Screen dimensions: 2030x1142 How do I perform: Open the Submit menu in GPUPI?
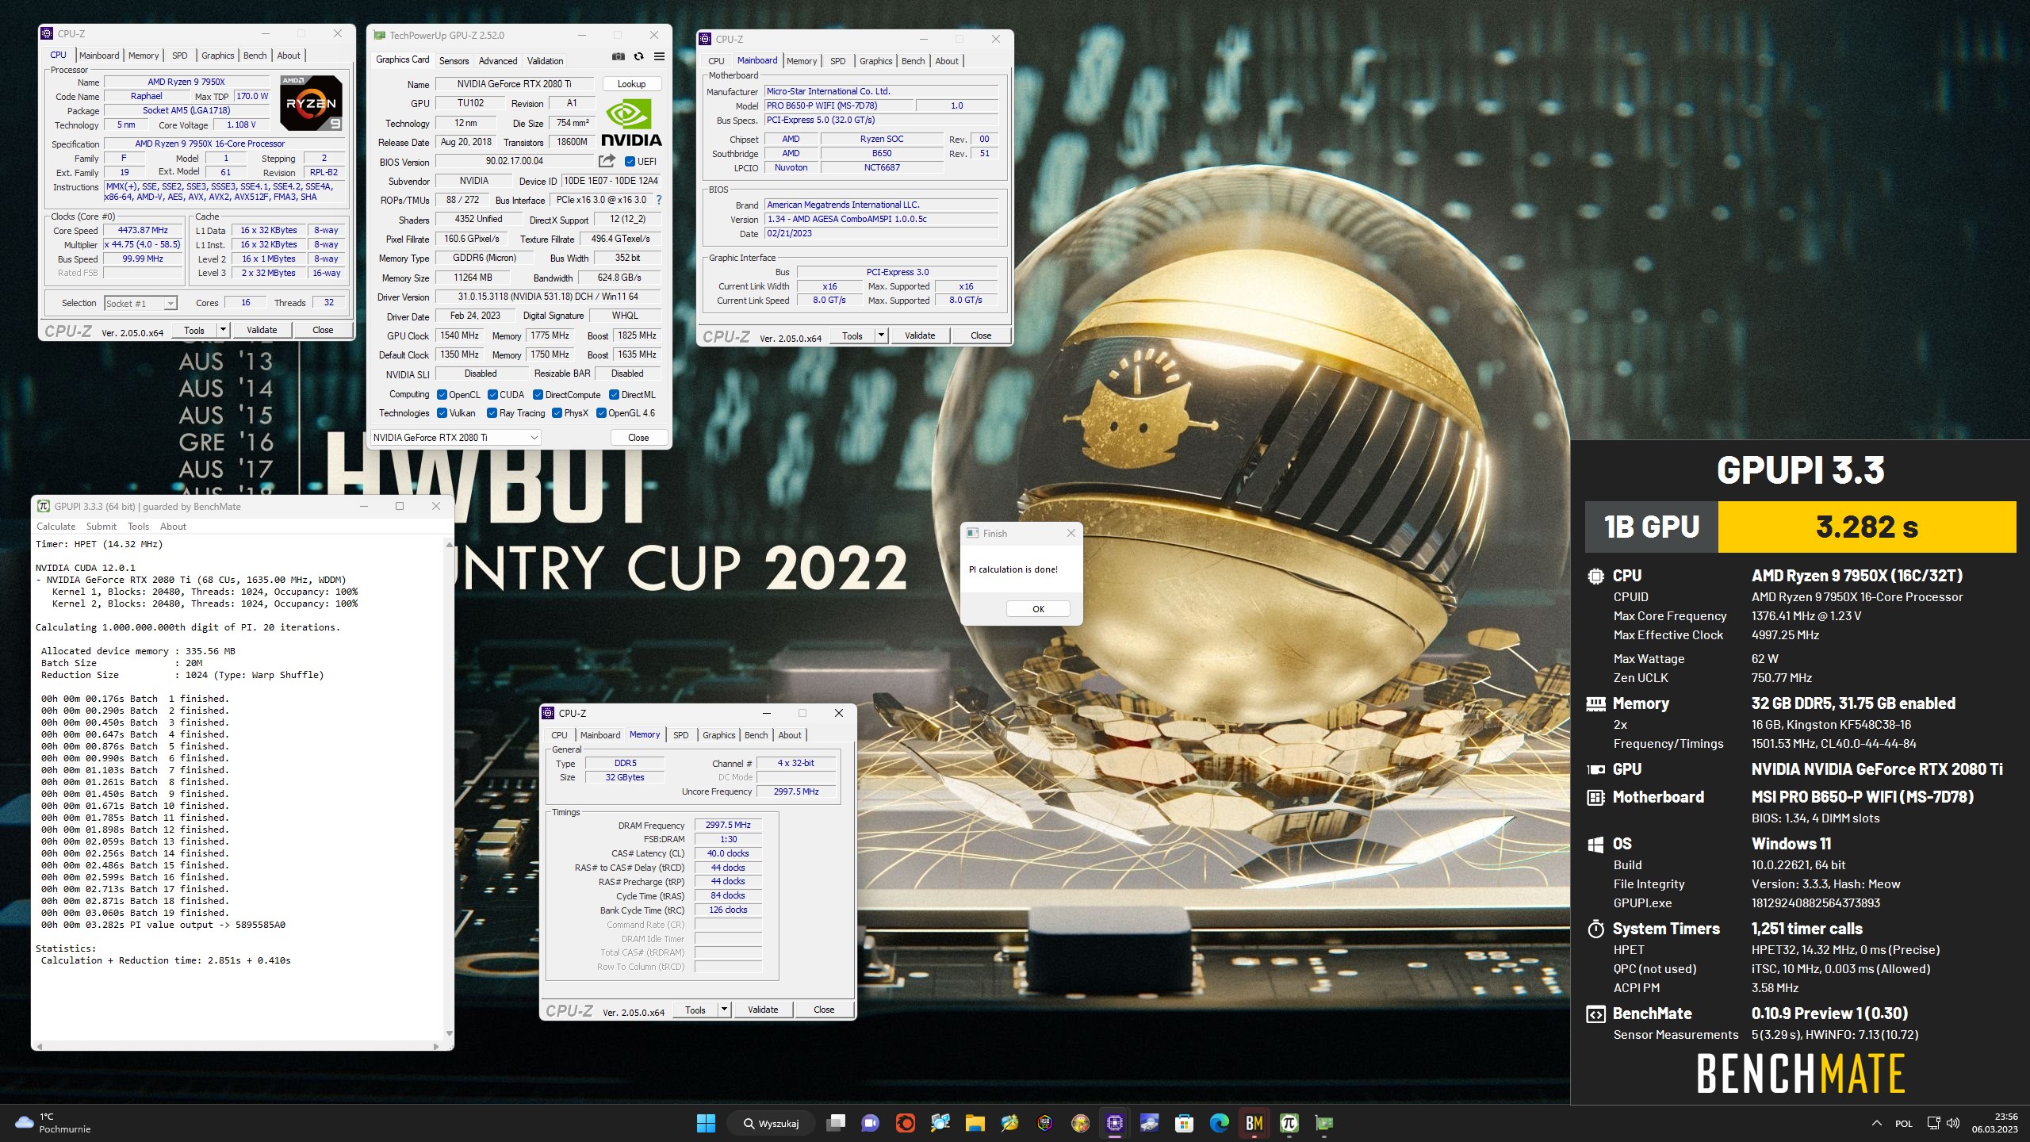pos(101,527)
